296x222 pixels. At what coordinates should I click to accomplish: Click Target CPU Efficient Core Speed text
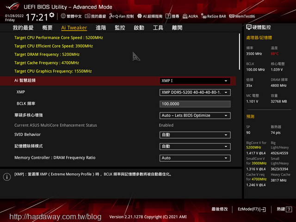(x=54, y=46)
